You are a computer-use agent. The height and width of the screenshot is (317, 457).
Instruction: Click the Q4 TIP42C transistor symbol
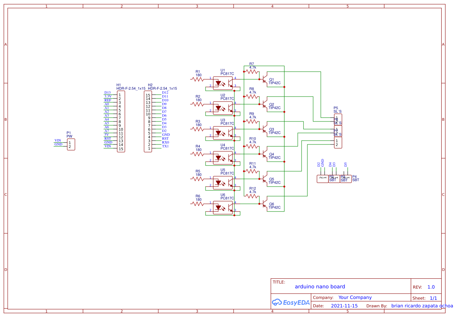265,154
